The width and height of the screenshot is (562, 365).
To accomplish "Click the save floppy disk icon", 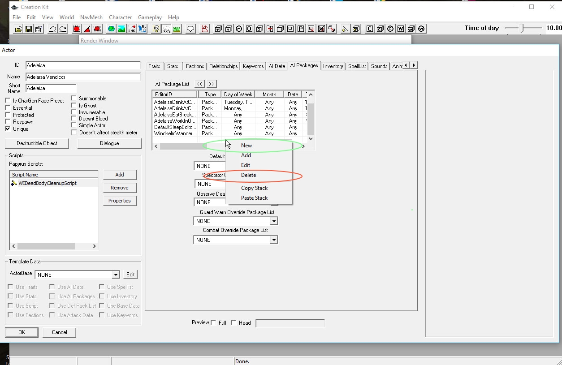I will 29,29.
